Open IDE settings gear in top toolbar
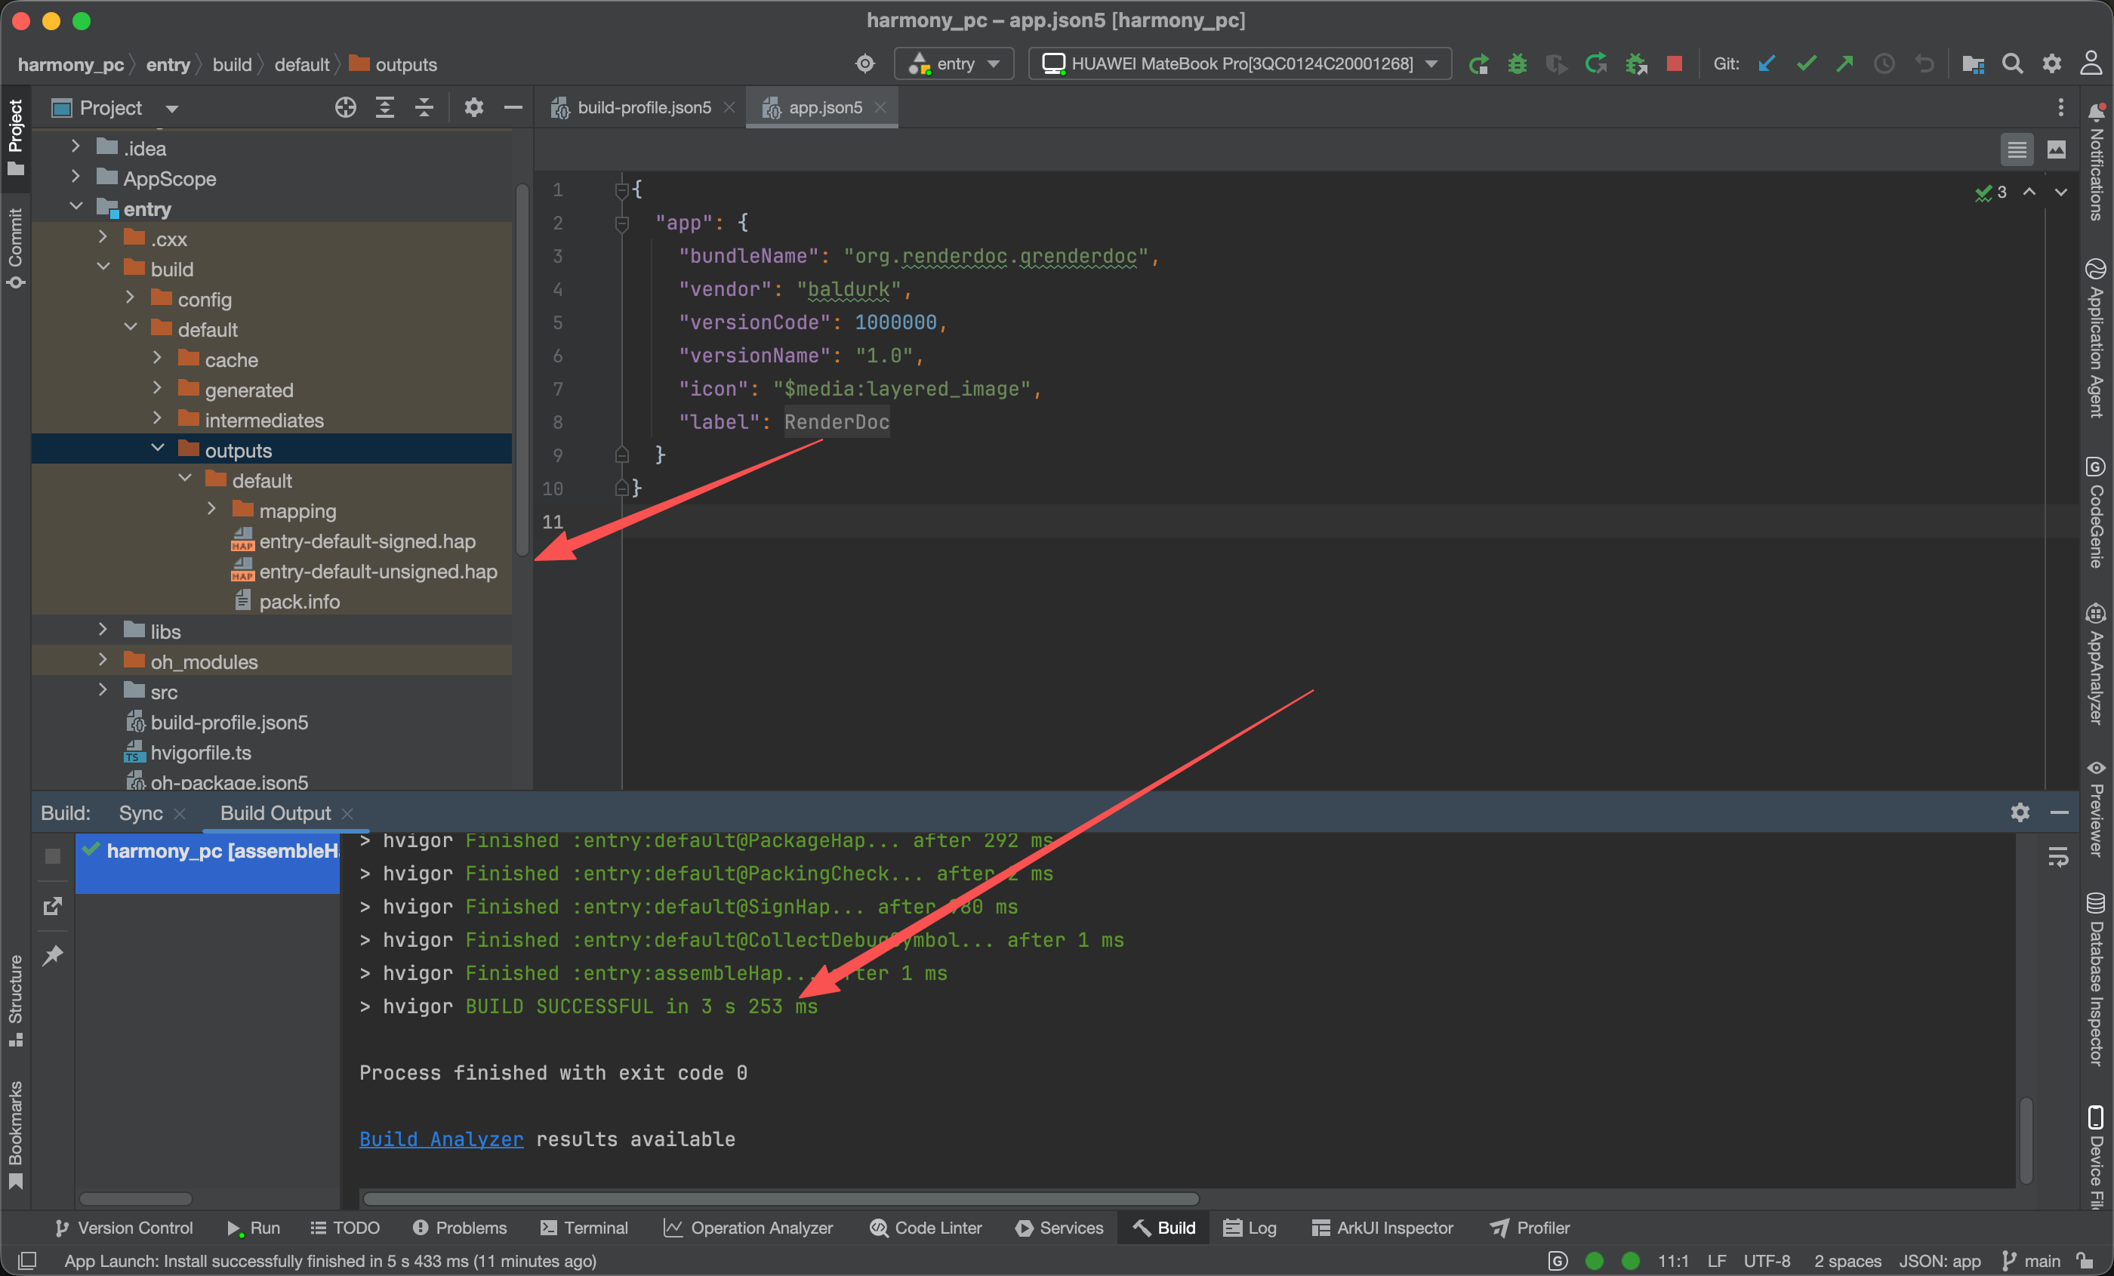 pyautogui.click(x=2051, y=63)
